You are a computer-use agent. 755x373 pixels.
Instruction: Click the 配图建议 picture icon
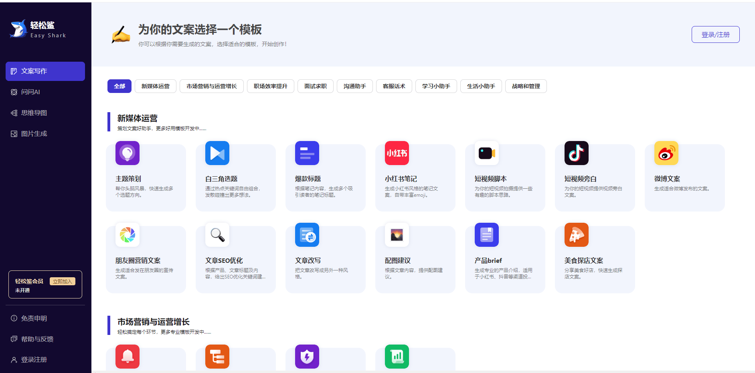point(396,235)
